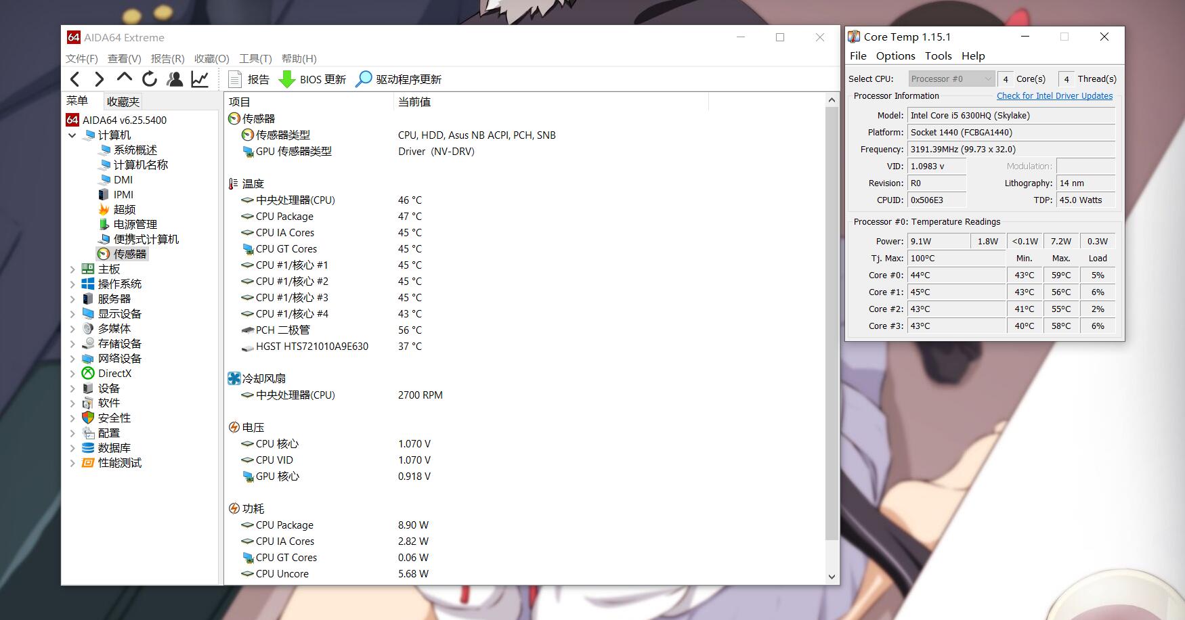This screenshot has height=620, width=1185.
Task: Select the 数据库 database tree item
Action: click(x=114, y=447)
